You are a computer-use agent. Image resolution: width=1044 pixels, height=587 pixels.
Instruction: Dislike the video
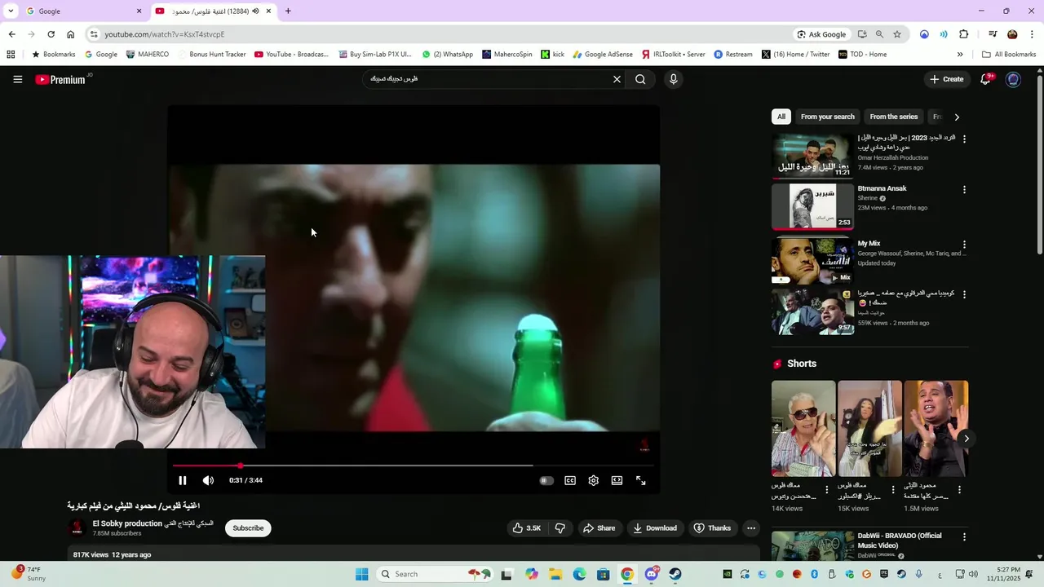[x=560, y=528]
